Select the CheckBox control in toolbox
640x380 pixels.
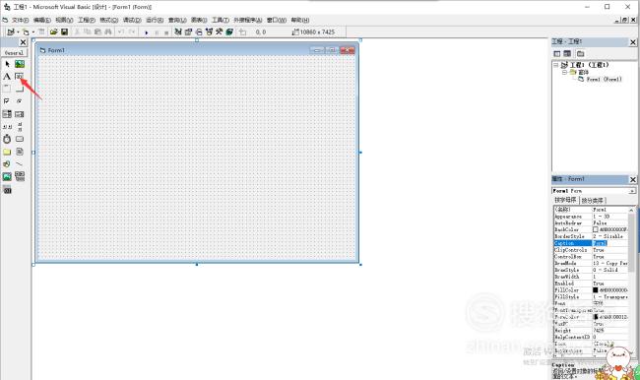tap(7, 101)
